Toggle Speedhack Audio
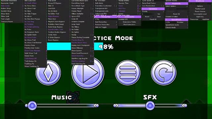The width and height of the screenshot is (212, 119). tap(177, 25)
